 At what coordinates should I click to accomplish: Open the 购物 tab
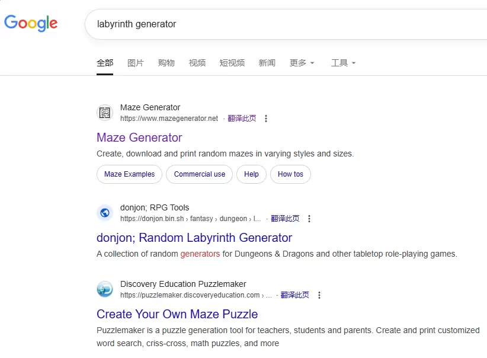[166, 63]
